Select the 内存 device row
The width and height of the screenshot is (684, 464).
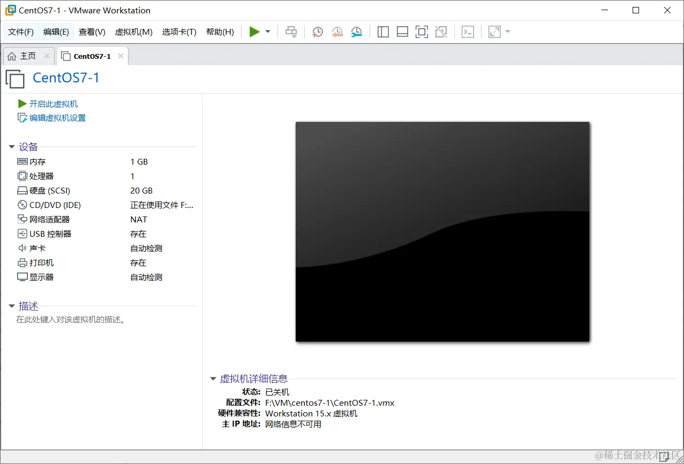pyautogui.click(x=106, y=161)
